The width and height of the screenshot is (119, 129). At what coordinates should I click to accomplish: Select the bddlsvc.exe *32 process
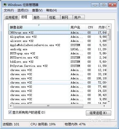pyautogui.click(x=58, y=62)
